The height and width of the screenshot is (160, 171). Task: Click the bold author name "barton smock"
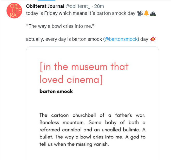[56, 91]
